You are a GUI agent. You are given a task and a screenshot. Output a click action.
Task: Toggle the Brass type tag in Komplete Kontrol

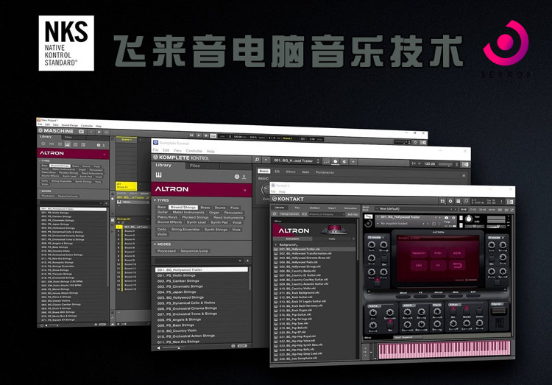coord(205,208)
